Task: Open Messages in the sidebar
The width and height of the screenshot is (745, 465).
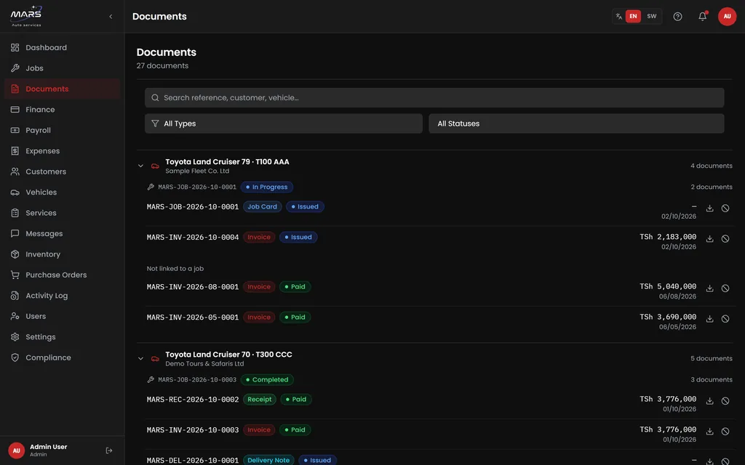Action: tap(63, 233)
